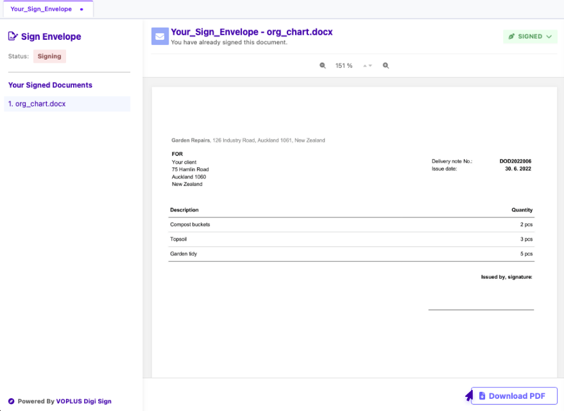Screen dimensions: 564x411
Task: Click the unsaved dot on Your_Sign_Envelope tab
Action: point(81,10)
